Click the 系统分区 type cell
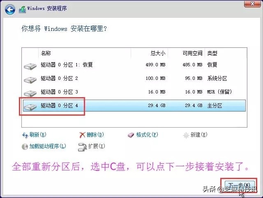The image size is (263, 198). [x=217, y=78]
